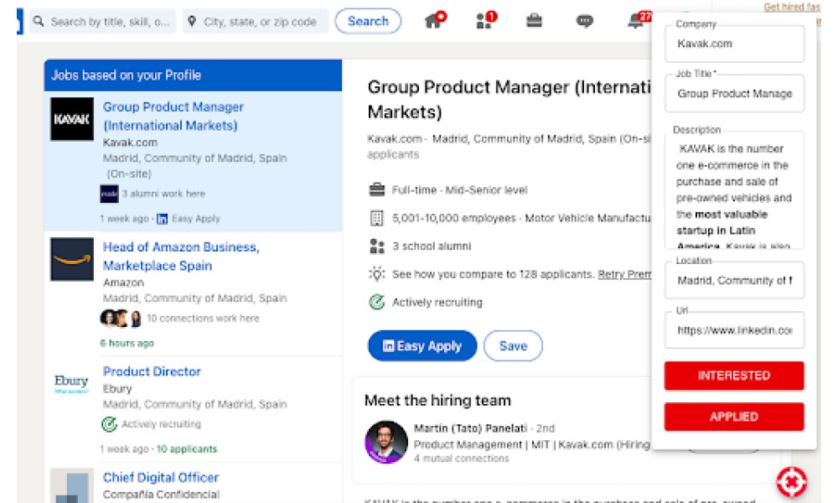This screenshot has width=838, height=503.
Task: Click the Get hired faster link
Action: [x=792, y=7]
